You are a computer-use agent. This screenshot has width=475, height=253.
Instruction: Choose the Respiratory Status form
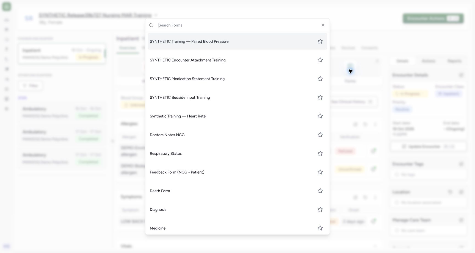pyautogui.click(x=237, y=154)
